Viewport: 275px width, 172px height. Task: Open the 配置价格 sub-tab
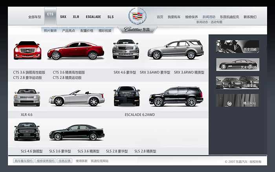[x=87, y=31]
